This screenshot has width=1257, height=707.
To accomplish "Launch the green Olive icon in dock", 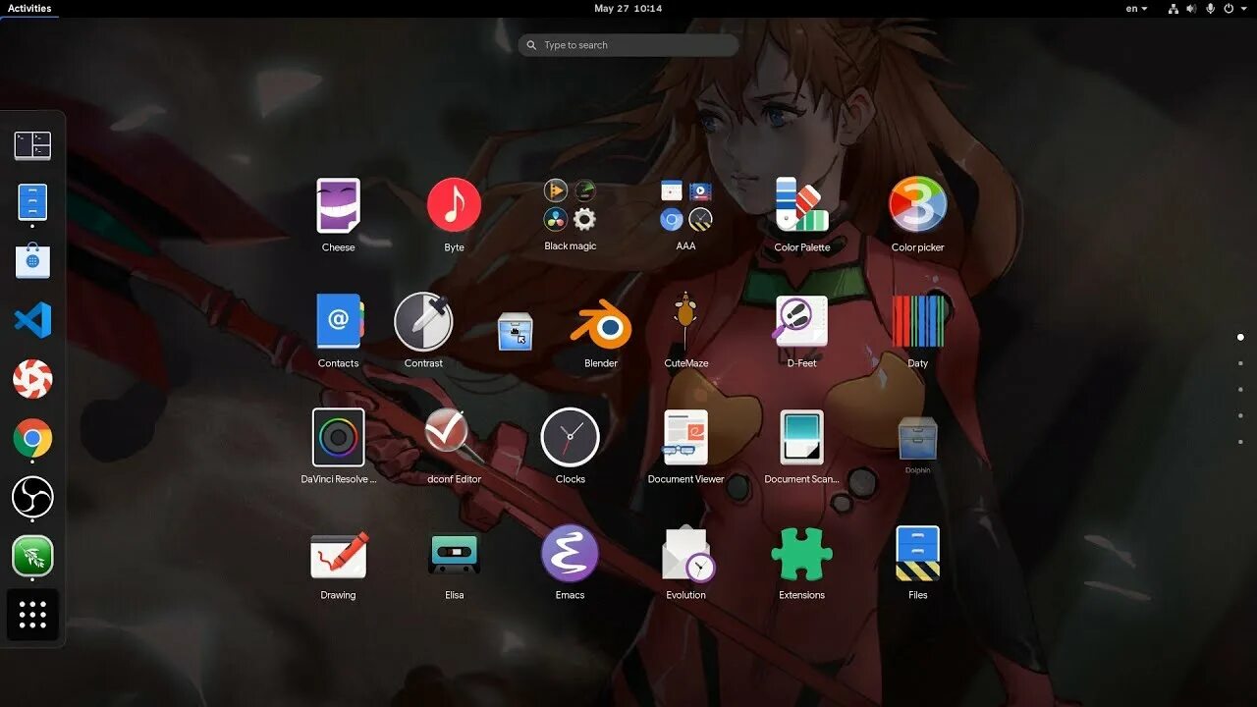I will 32,556.
